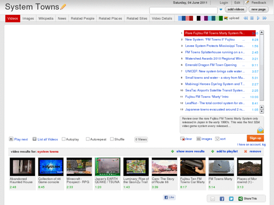Viewport: 274px width, 205px height.
Task: Click lower scroll-up arrow near playlist bottom
Action: [262, 107]
